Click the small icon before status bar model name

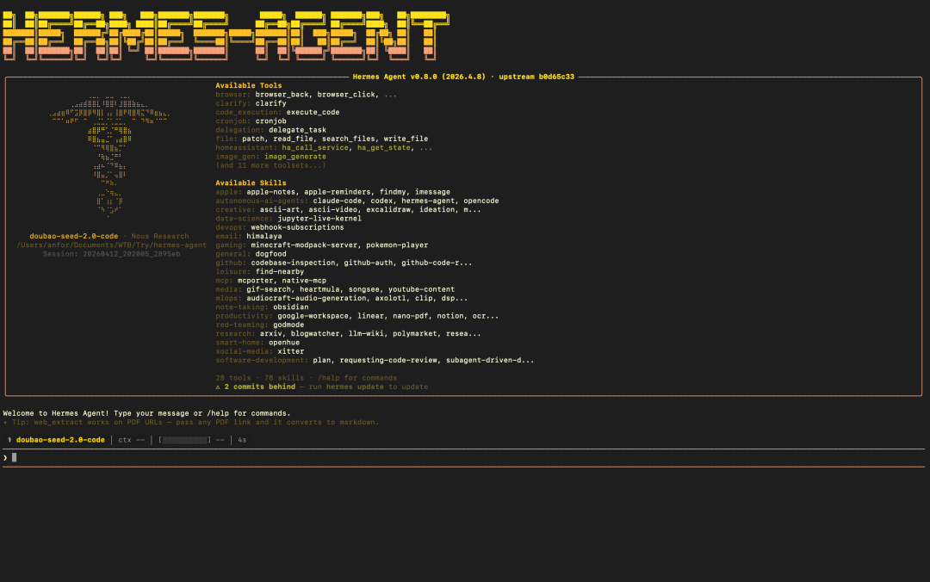coord(9,440)
